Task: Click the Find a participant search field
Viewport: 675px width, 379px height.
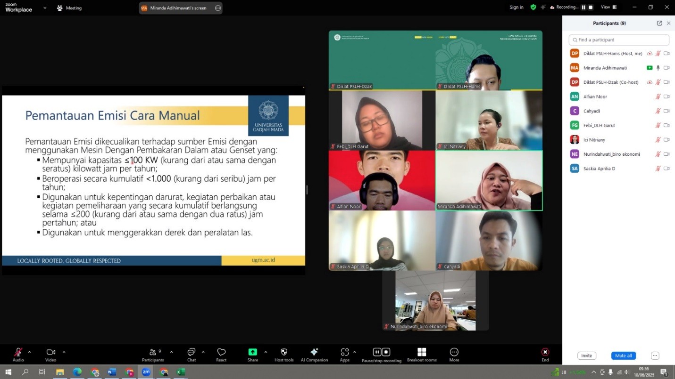Action: [x=619, y=40]
